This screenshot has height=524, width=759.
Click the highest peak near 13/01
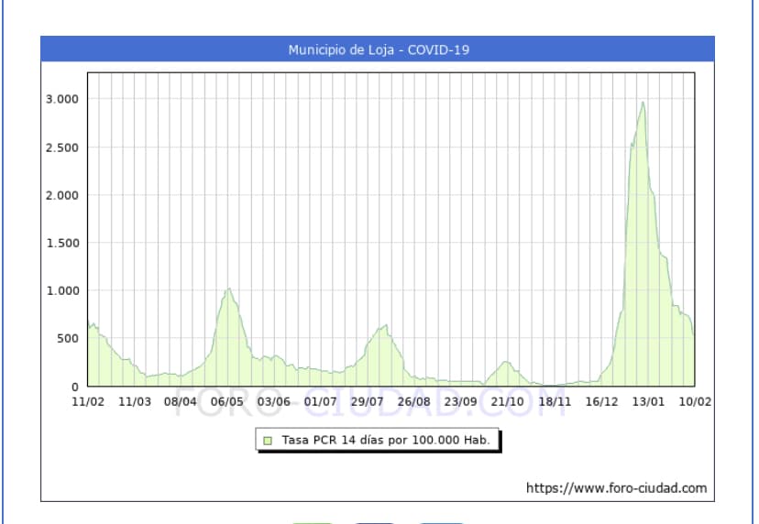[643, 103]
